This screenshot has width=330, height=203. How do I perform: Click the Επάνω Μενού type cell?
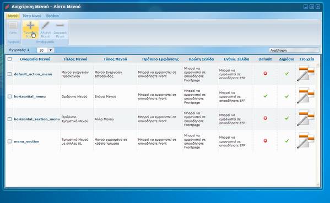pyautogui.click(x=105, y=96)
